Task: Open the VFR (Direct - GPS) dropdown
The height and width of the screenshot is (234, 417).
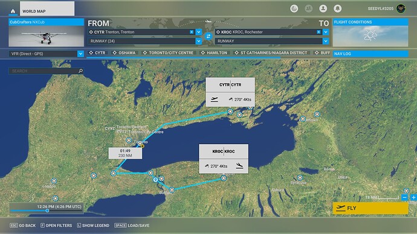Action: tap(47, 54)
